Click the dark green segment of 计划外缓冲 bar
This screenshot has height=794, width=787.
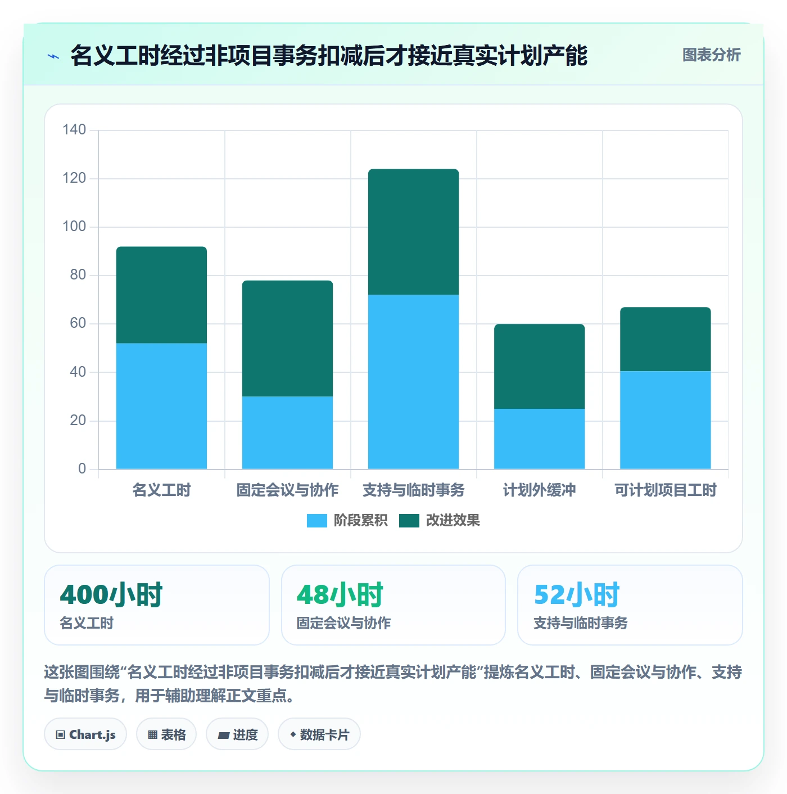[x=539, y=366]
